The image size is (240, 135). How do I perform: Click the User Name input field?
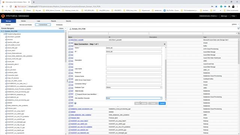point(134,69)
